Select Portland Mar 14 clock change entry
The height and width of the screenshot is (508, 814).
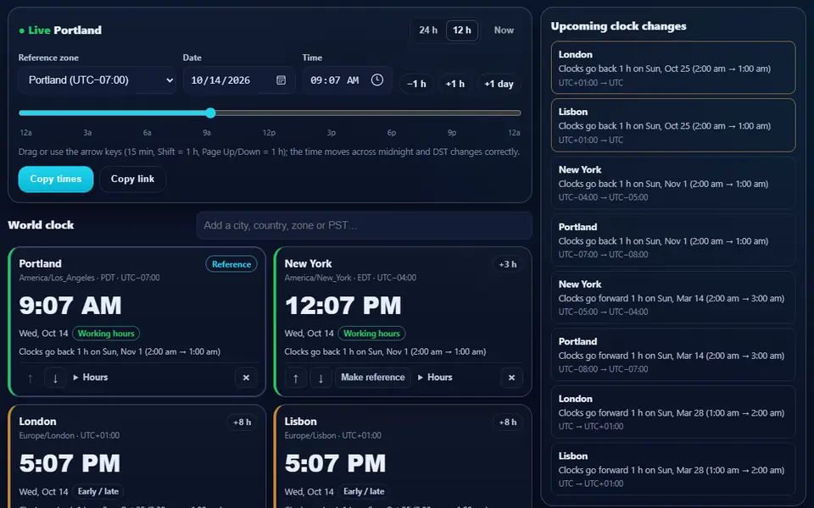tap(673, 355)
